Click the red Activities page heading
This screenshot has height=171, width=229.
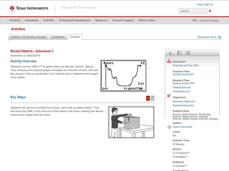tap(18, 29)
